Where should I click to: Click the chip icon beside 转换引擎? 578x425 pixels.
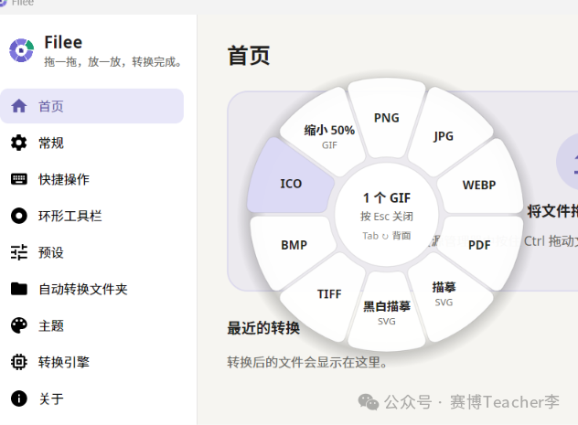[19, 362]
